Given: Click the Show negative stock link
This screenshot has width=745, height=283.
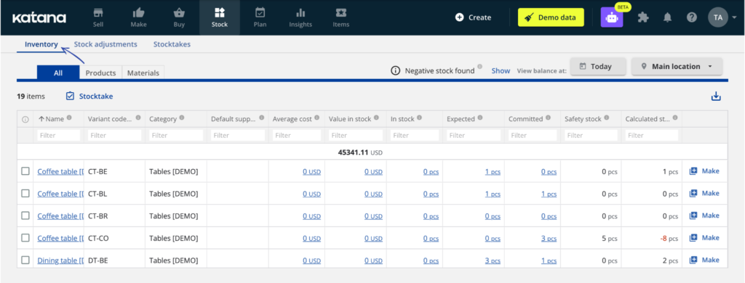Looking at the screenshot, I should click(501, 70).
